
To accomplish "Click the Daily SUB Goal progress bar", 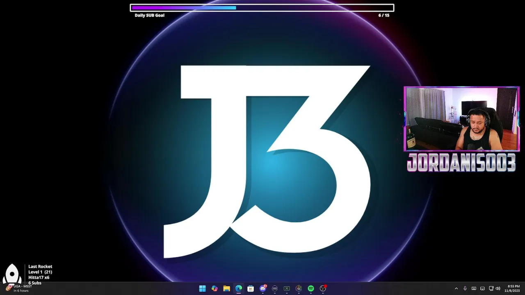I will pos(262,7).
